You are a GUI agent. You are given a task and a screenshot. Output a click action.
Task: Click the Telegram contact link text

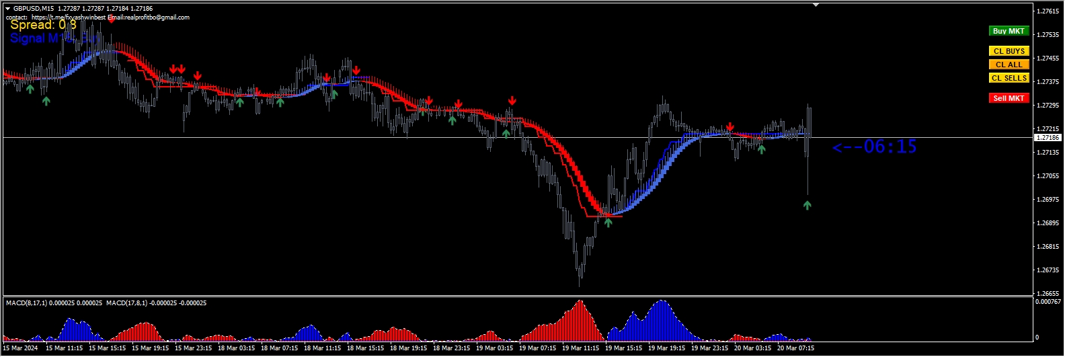coord(69,17)
